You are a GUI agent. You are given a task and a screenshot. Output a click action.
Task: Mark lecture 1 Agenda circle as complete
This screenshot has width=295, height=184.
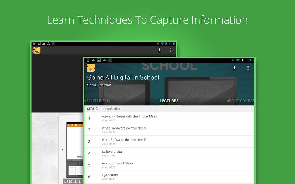(97, 118)
